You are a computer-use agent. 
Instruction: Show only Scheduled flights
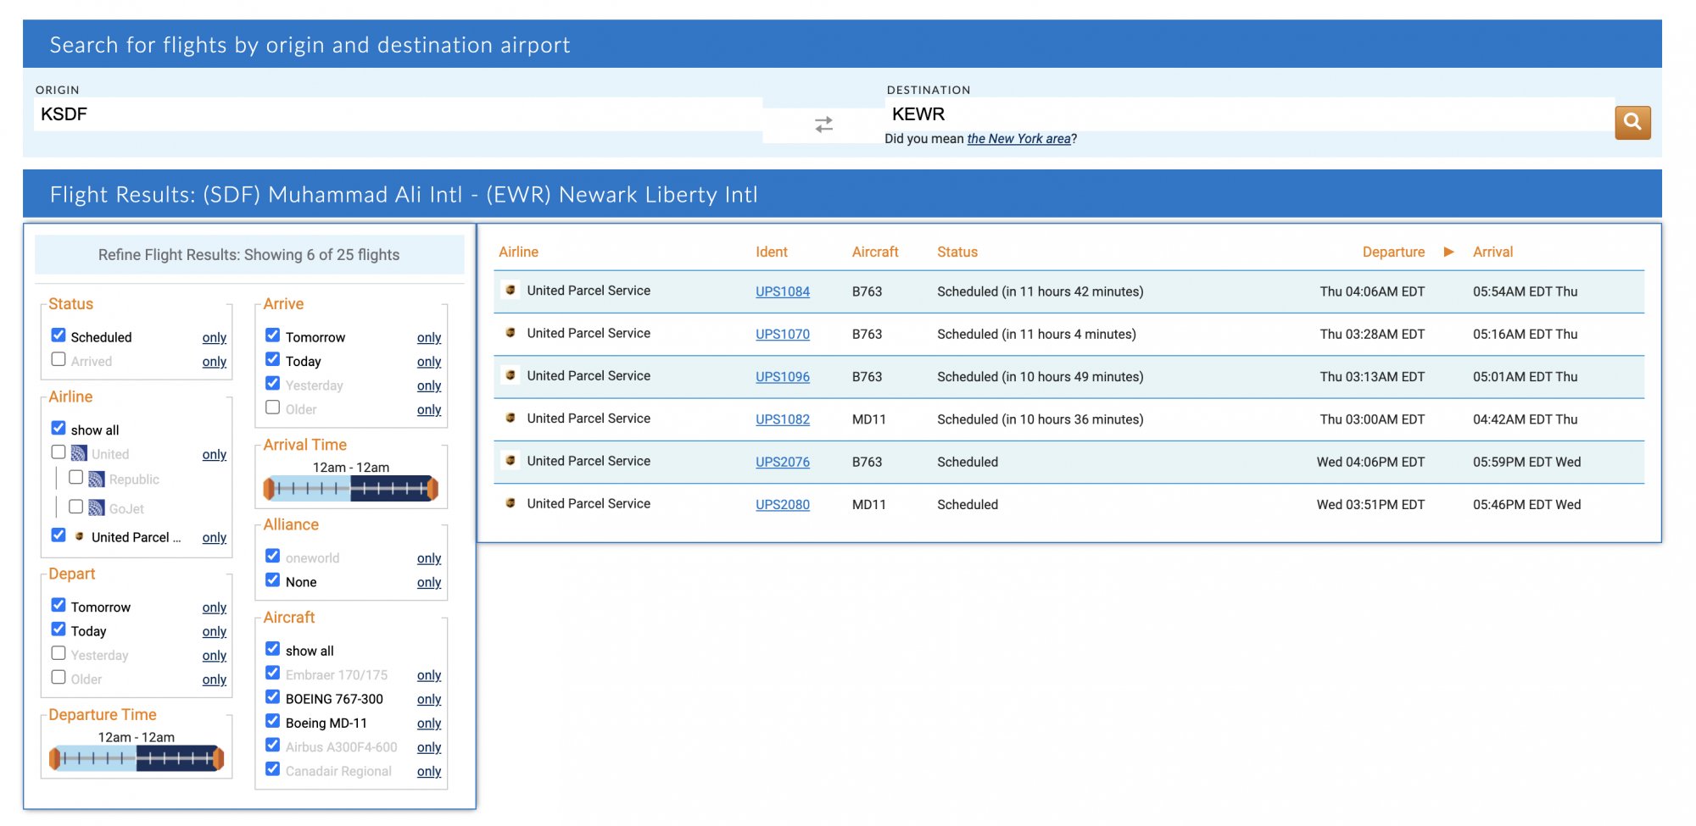(215, 337)
